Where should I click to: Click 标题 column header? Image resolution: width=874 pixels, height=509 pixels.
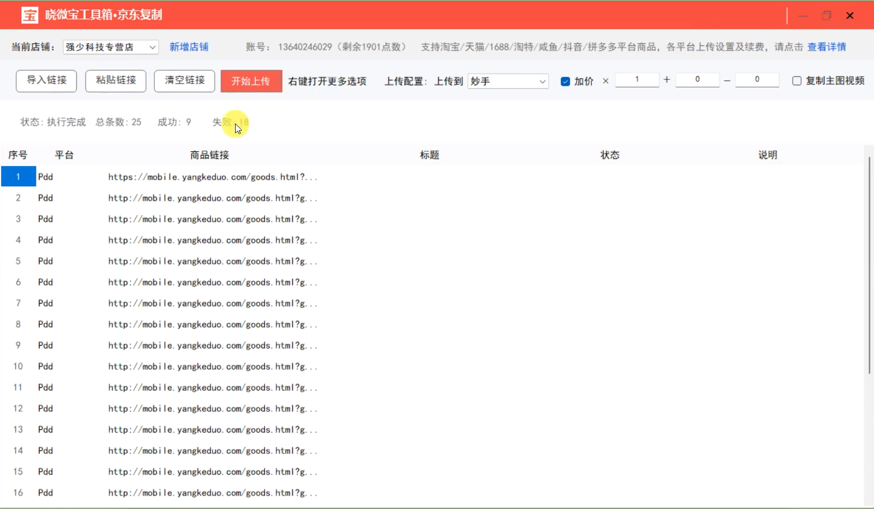click(430, 155)
